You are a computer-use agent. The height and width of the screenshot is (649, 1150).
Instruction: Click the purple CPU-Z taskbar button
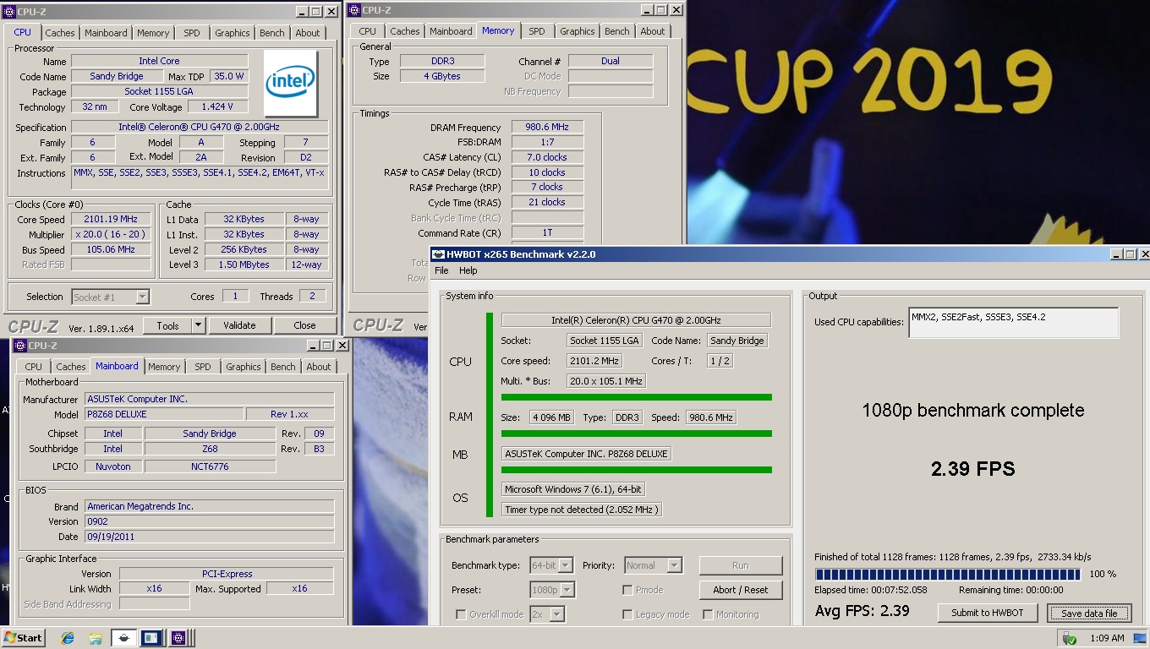pos(178,638)
